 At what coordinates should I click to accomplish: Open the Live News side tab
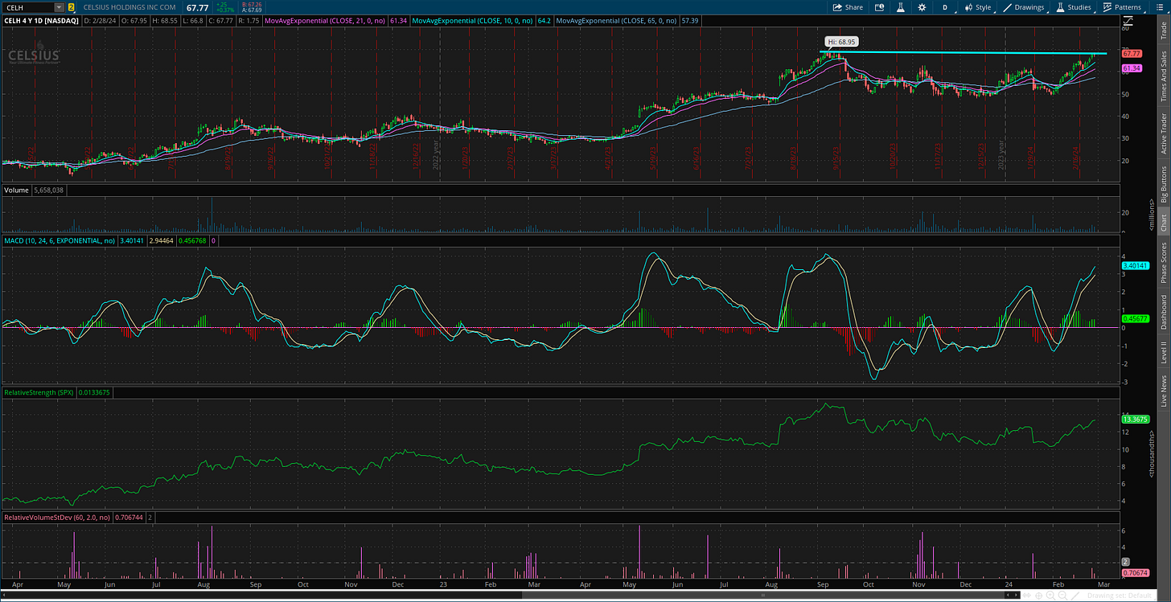[x=1162, y=391]
